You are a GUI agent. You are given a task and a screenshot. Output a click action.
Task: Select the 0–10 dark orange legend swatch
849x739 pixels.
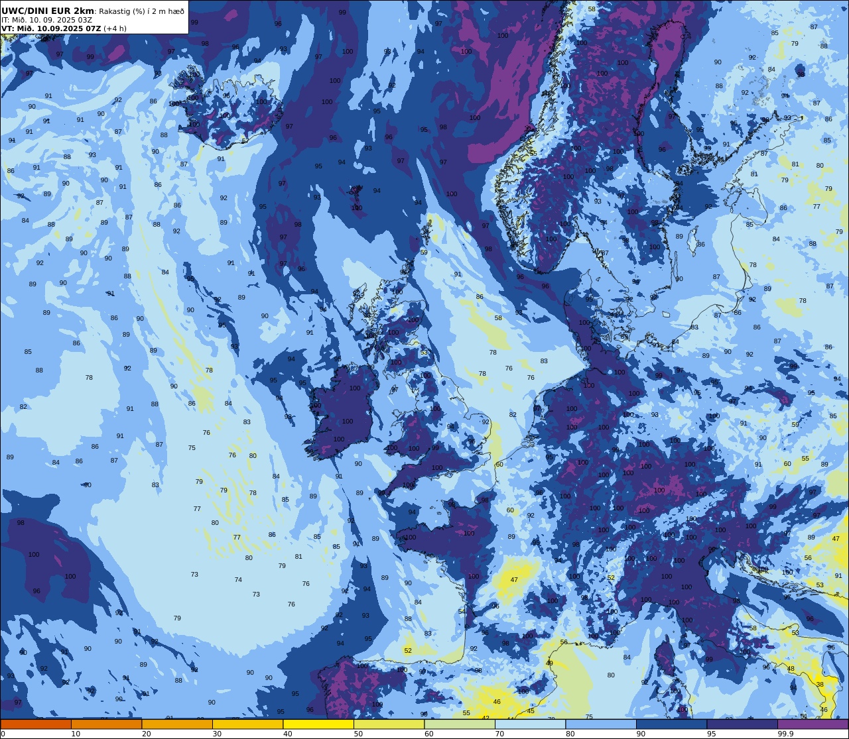tap(36, 724)
